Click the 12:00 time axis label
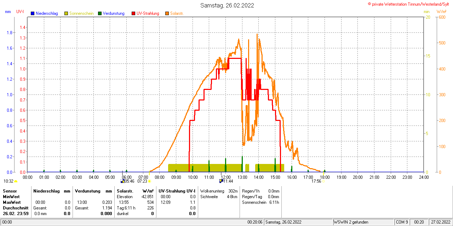Image resolution: width=453 pixels, height=226 pixels. 225,177
